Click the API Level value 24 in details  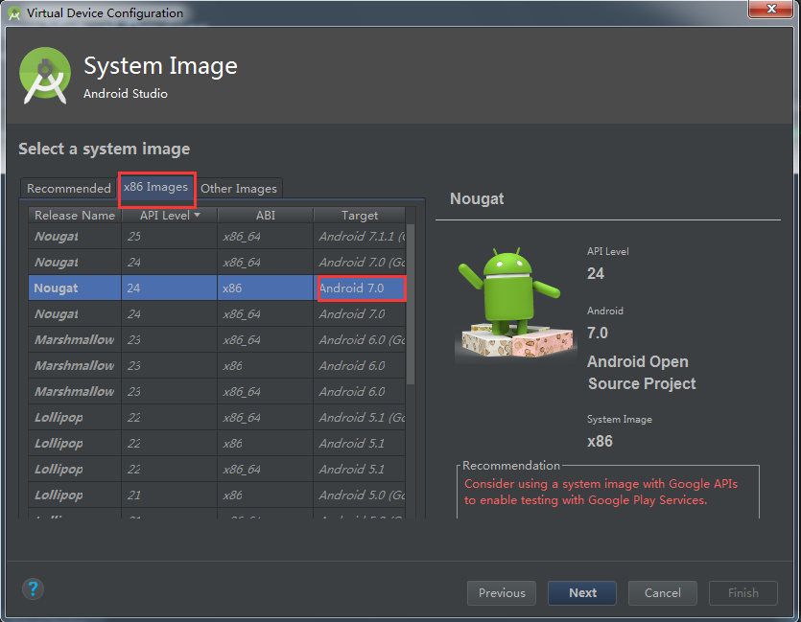(596, 273)
